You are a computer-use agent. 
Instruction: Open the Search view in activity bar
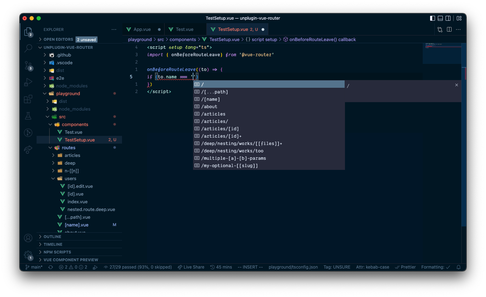tap(28, 48)
